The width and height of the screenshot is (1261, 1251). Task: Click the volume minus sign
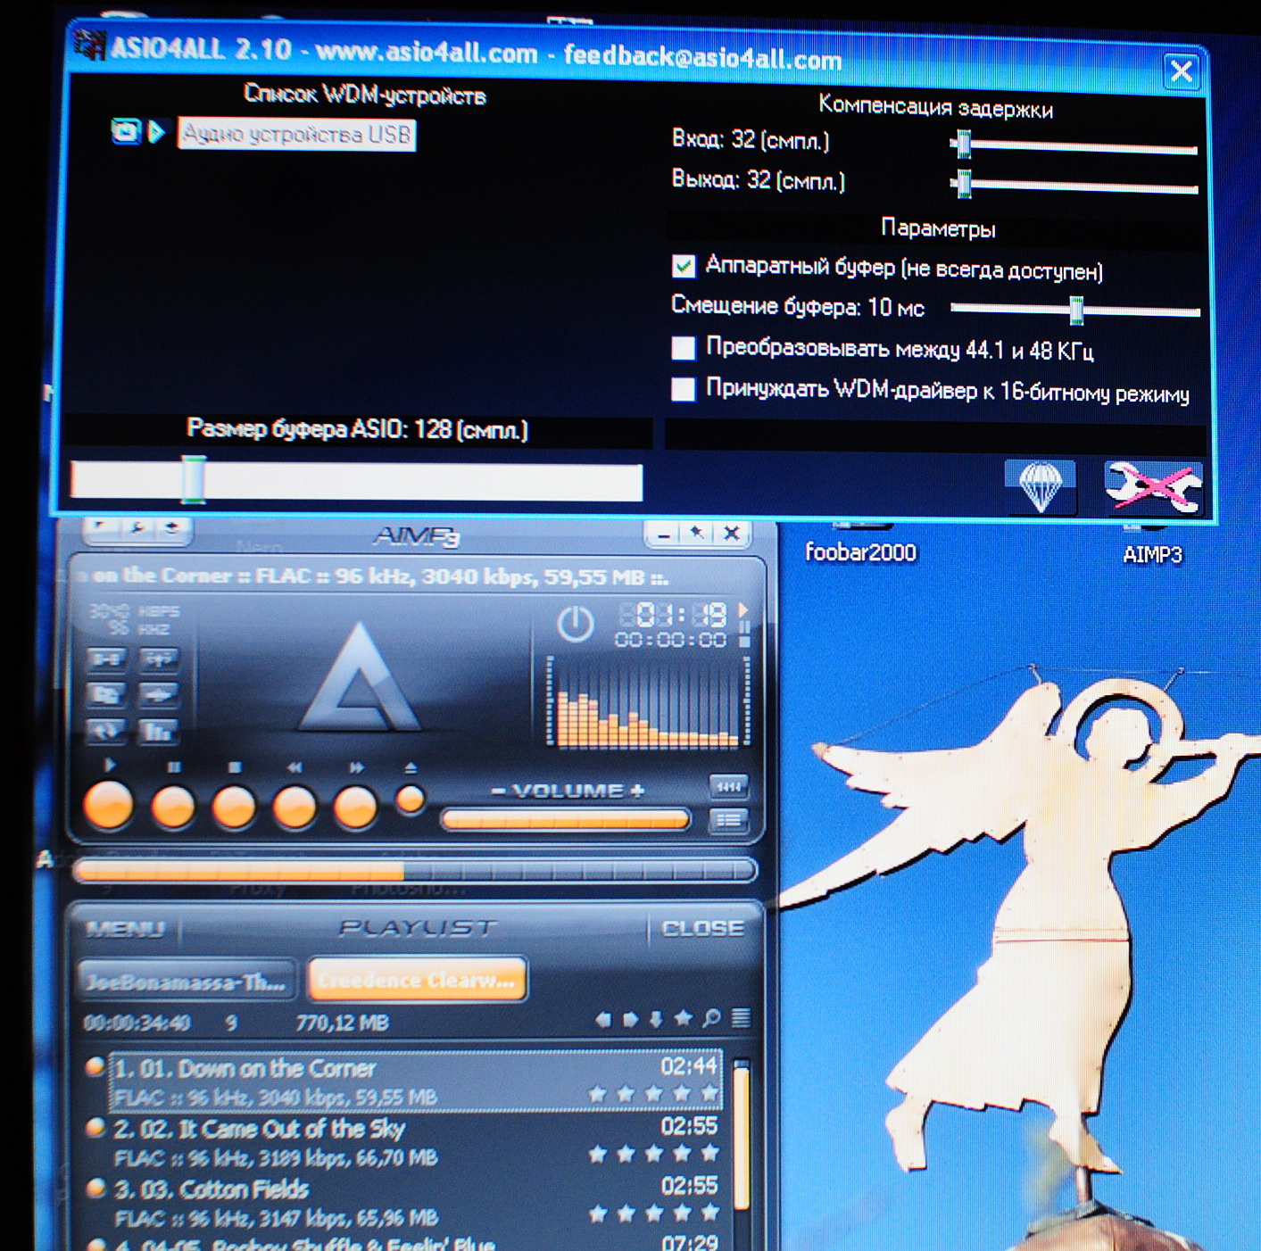click(x=498, y=791)
